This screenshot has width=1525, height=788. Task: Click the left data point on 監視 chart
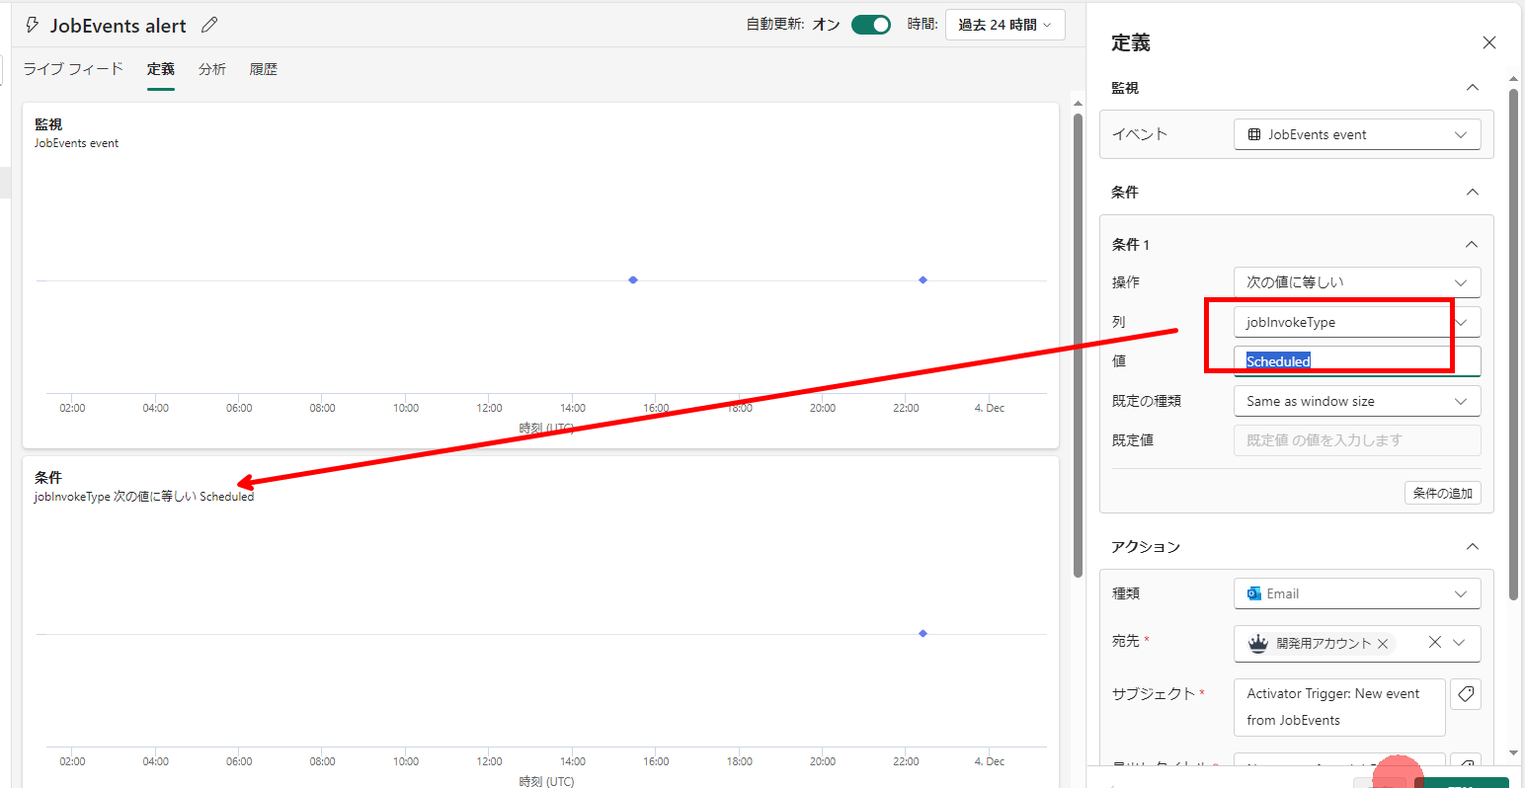[633, 280]
